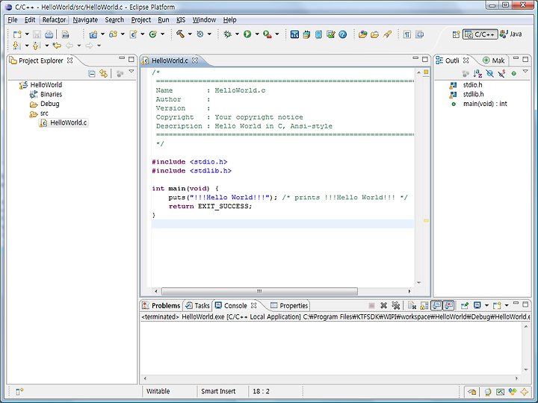Click the green Run toolbar icon
This screenshot has height=403, width=538.
click(247, 34)
